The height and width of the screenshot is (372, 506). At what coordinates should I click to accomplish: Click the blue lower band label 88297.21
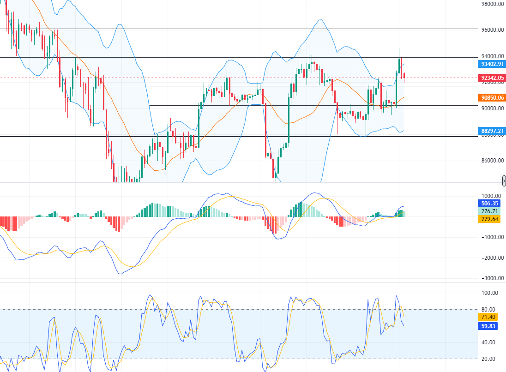[492, 131]
